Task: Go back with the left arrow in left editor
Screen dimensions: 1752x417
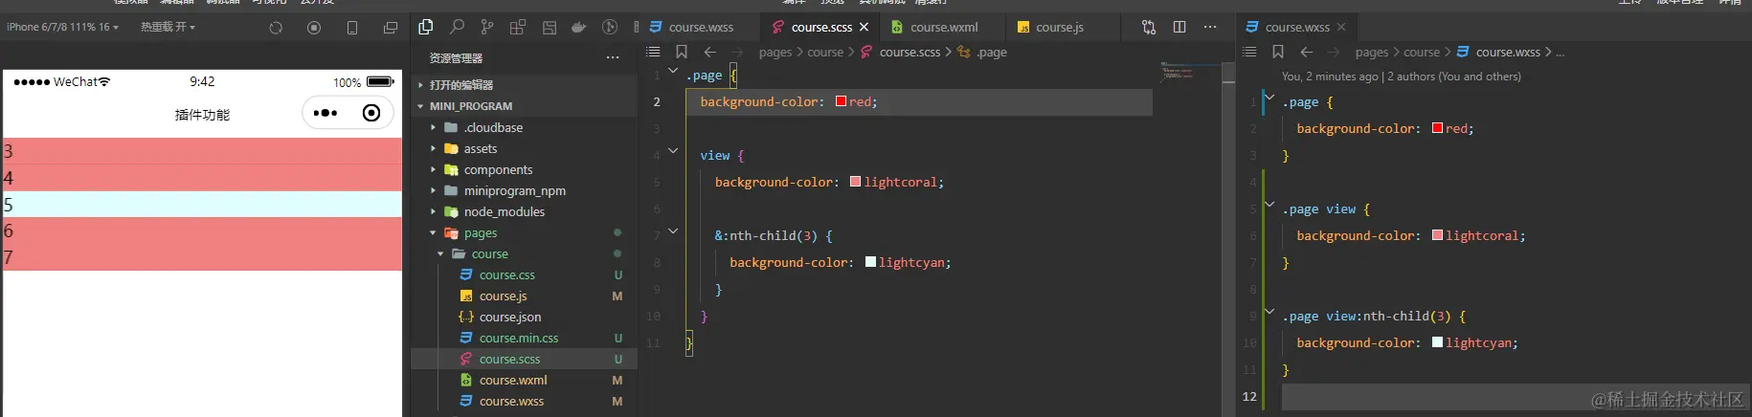Action: click(x=710, y=52)
